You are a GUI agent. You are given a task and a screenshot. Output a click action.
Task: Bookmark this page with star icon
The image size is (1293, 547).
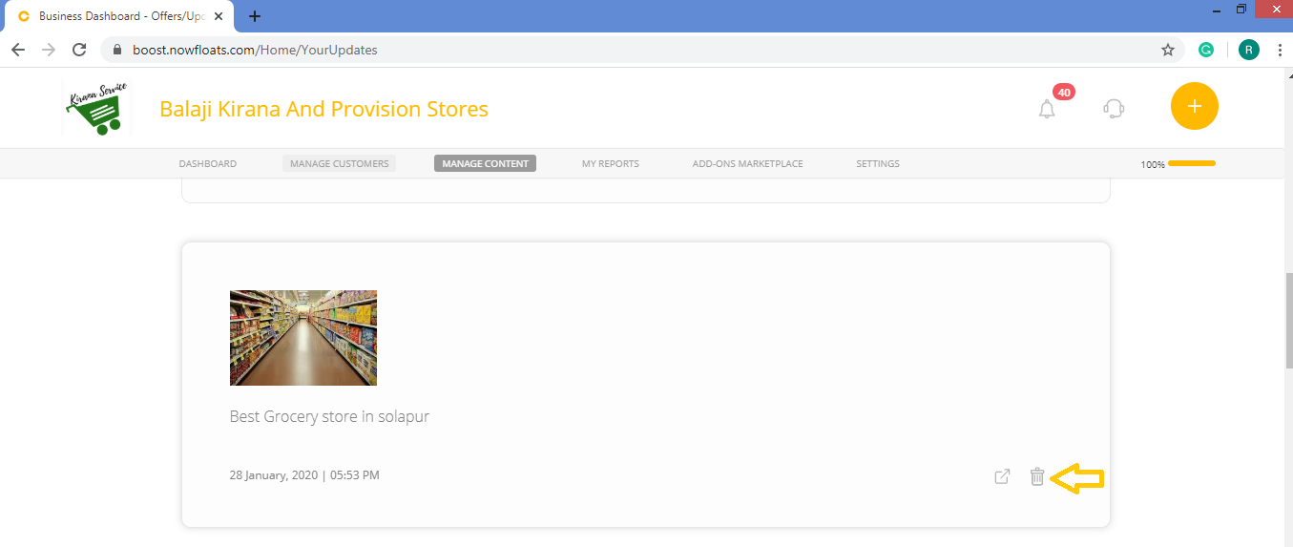1167,50
